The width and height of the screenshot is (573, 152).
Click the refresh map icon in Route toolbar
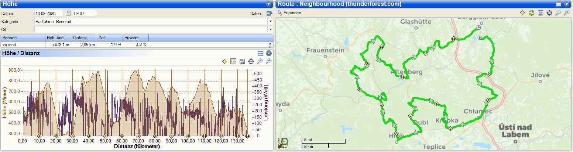(x=532, y=13)
